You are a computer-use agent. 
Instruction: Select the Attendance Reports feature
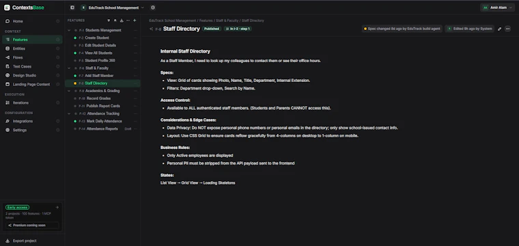tap(102, 128)
